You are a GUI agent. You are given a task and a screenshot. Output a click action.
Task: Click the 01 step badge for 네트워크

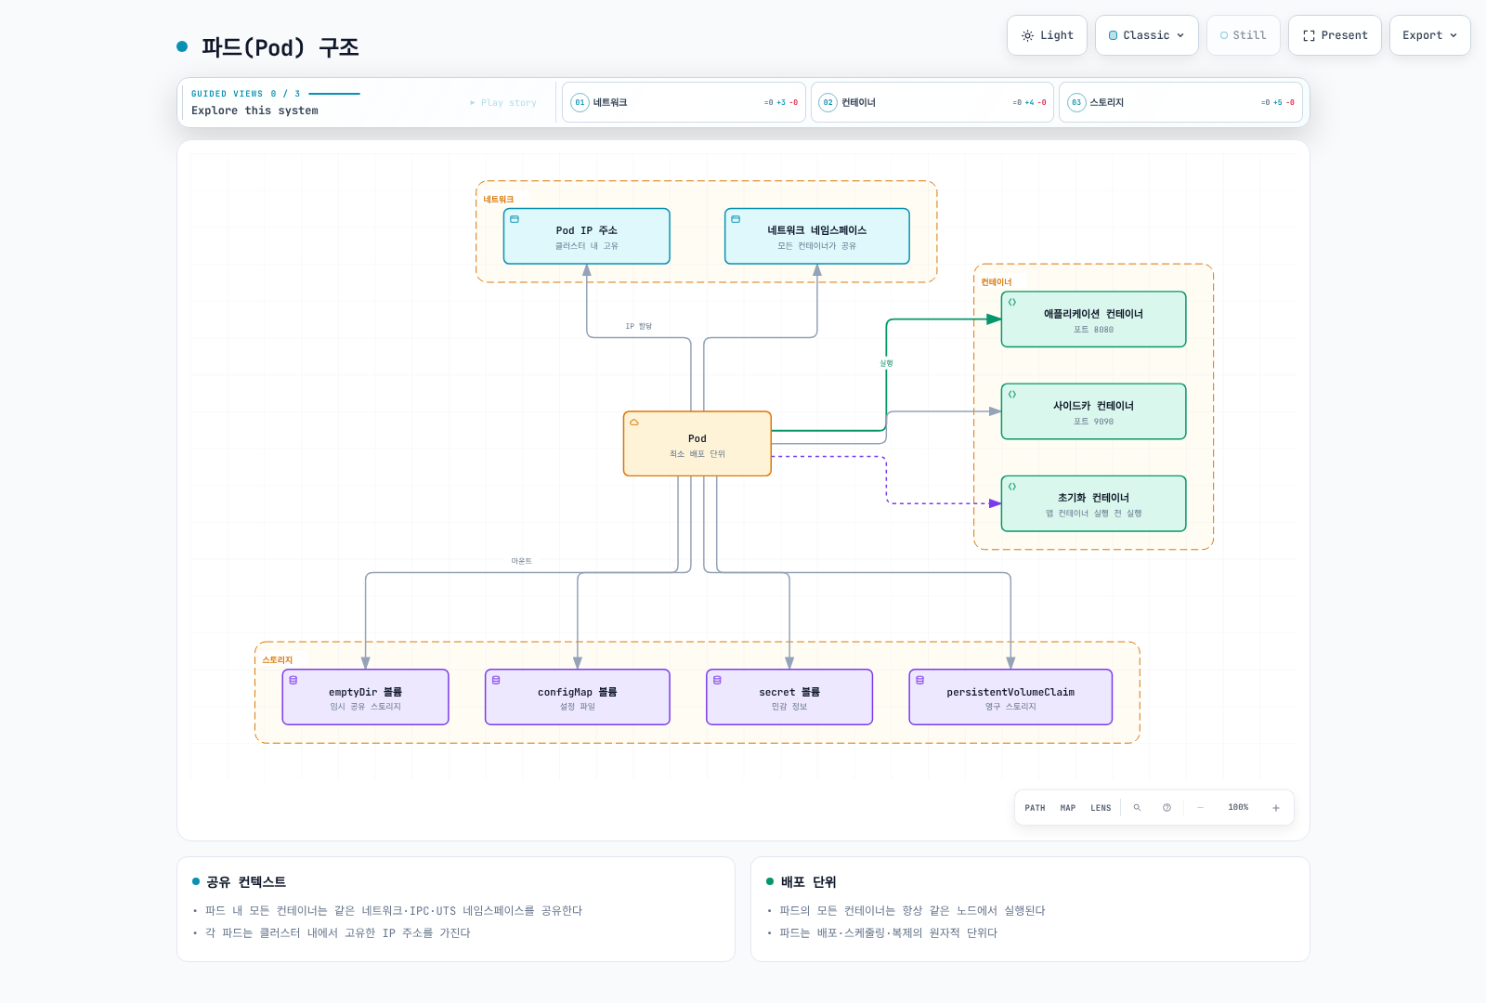click(x=580, y=102)
